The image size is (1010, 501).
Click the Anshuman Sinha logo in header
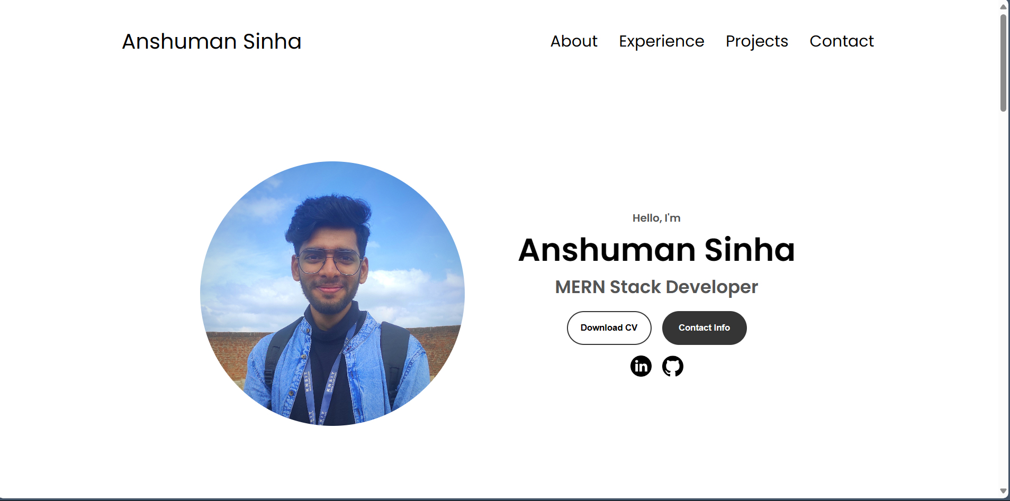coord(212,41)
